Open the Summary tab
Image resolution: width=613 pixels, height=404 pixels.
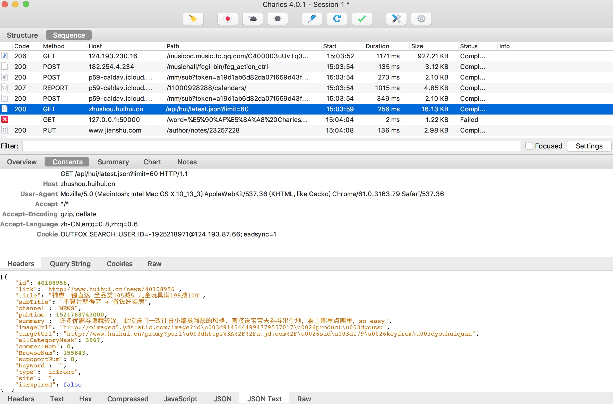pos(113,162)
